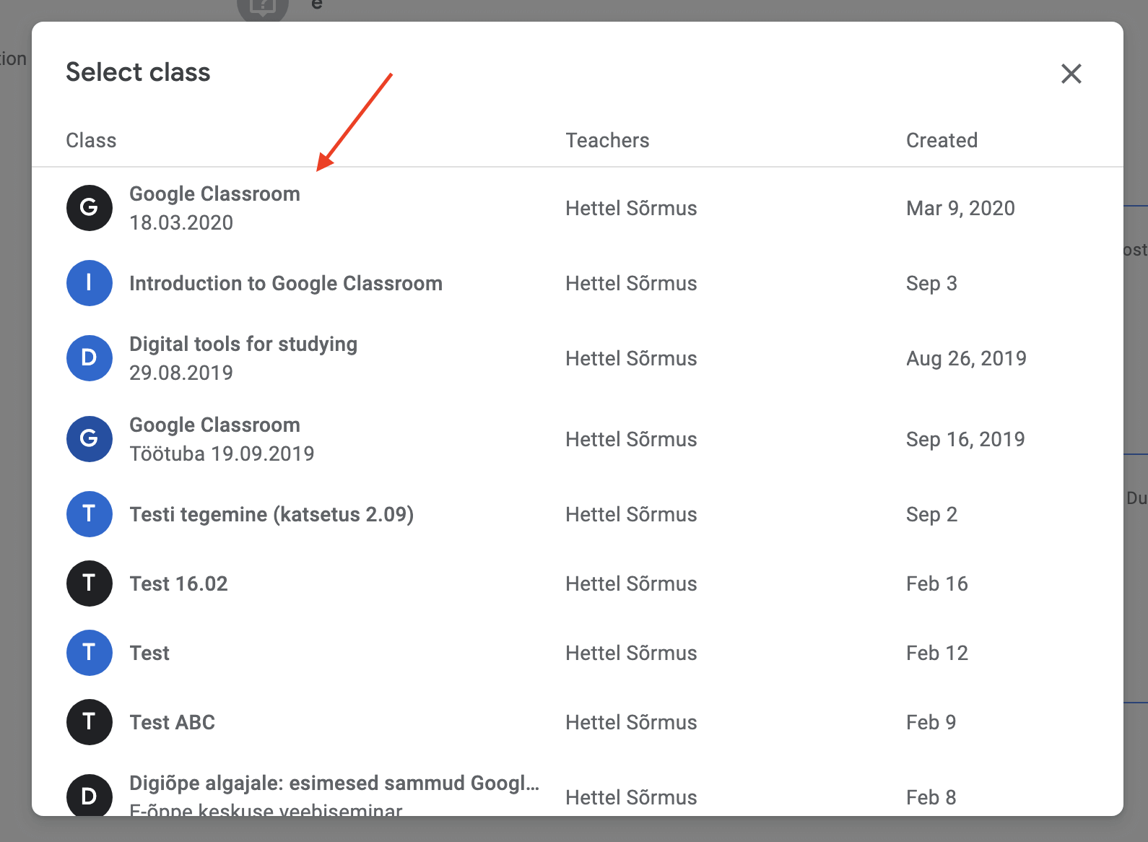The image size is (1148, 842).
Task: Click Hettel Sõrmus in the Test 16.02 row
Action: point(631,583)
